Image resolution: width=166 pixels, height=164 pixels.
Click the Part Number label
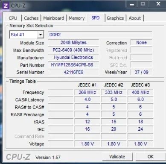point(32,65)
